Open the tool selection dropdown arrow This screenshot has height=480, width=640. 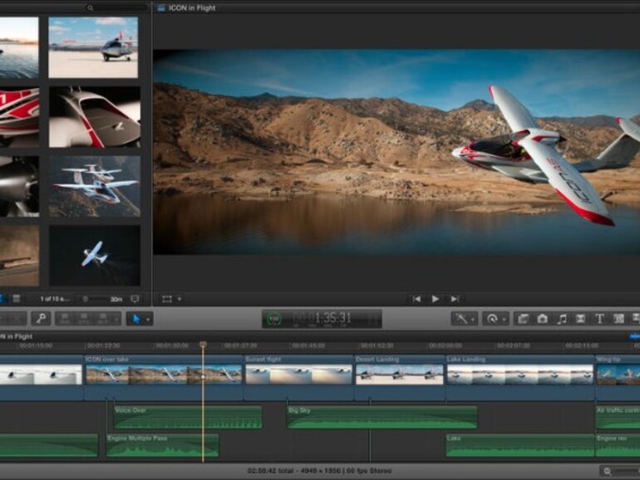click(148, 320)
